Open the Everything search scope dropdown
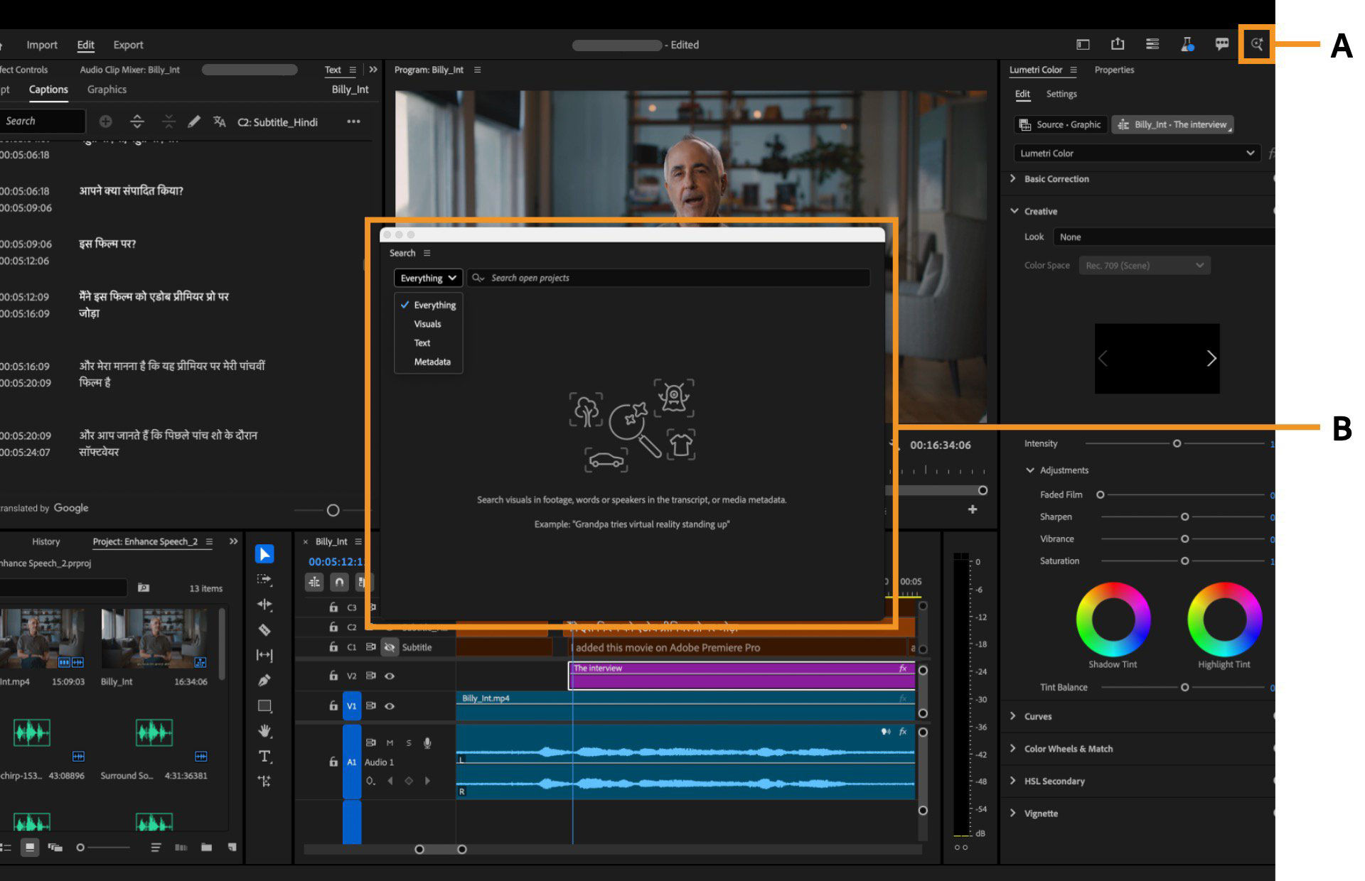 (x=427, y=278)
